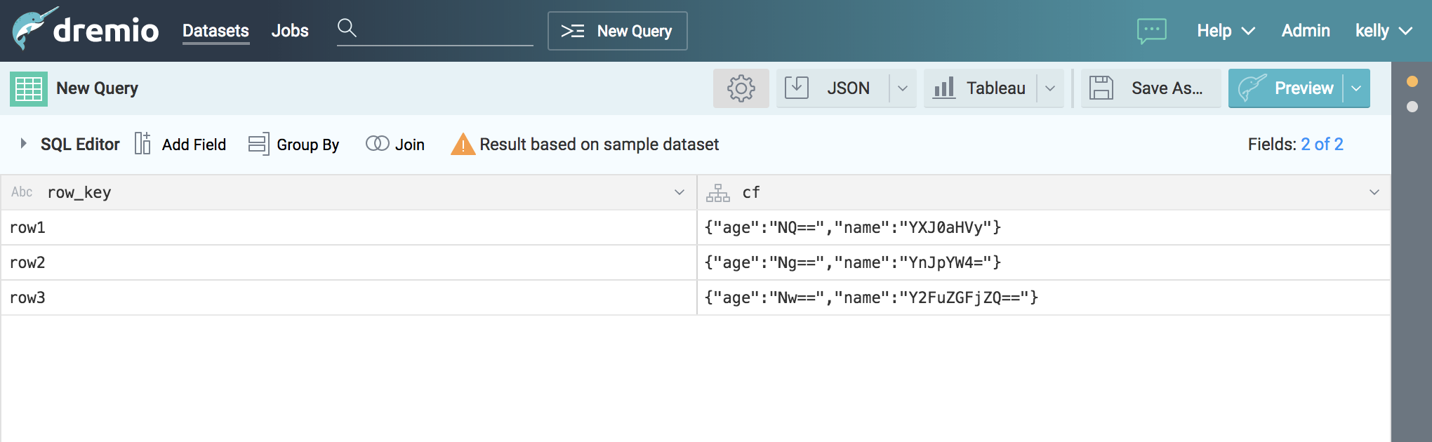Open query settings gear icon
The width and height of the screenshot is (1432, 442).
point(741,88)
